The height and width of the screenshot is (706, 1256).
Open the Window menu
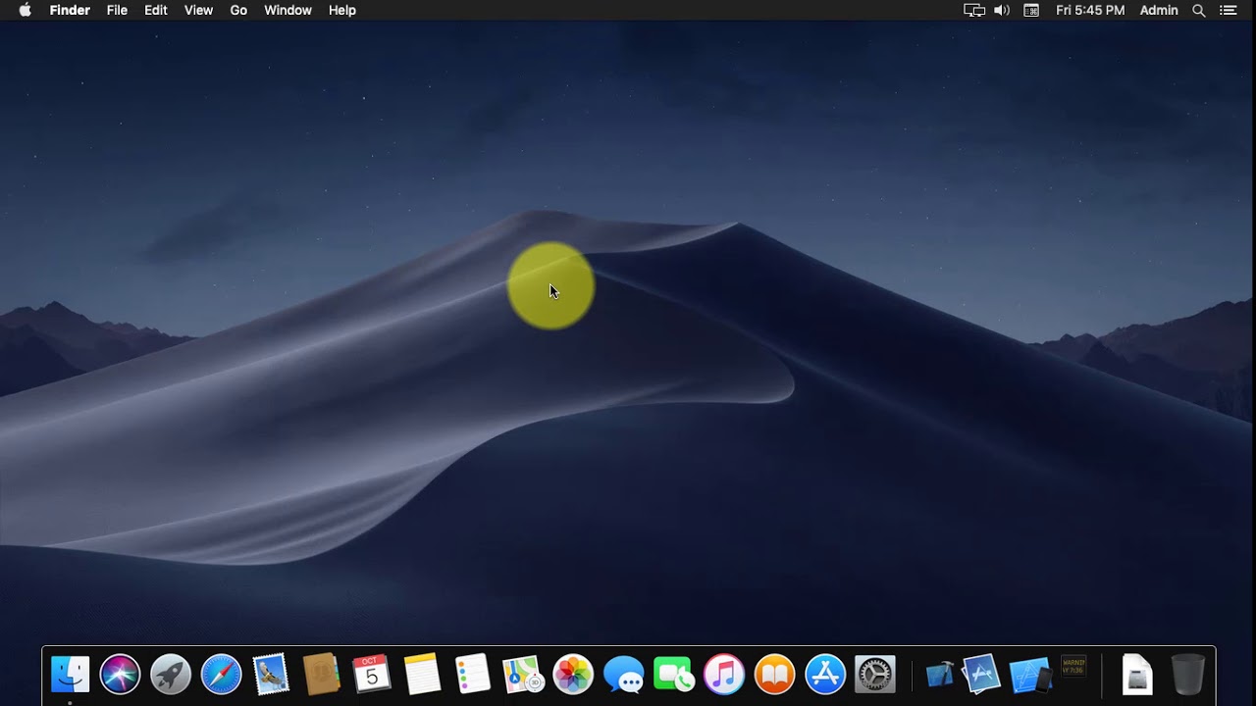(x=288, y=10)
